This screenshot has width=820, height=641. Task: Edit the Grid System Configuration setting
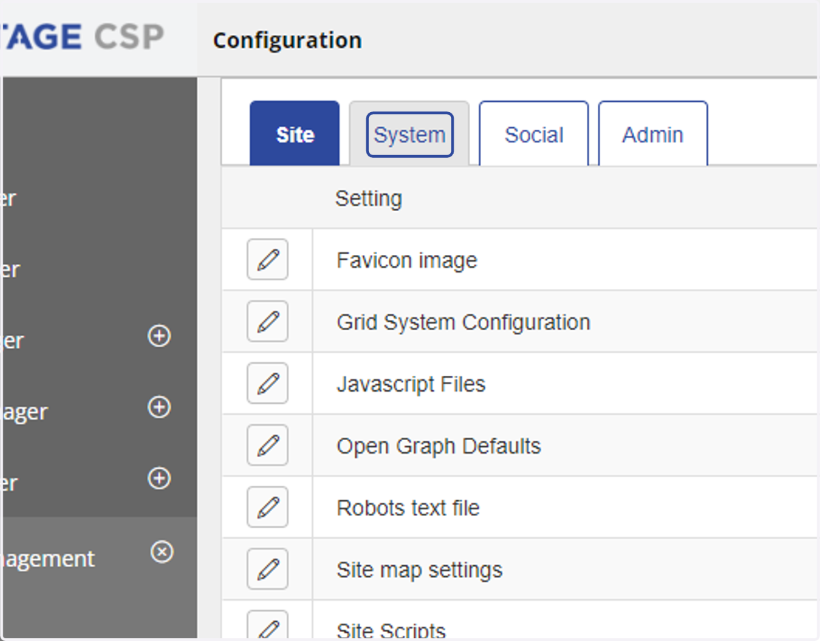[x=267, y=321]
